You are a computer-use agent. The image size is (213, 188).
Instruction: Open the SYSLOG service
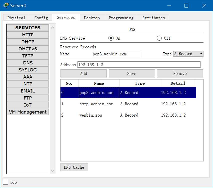pyautogui.click(x=28, y=70)
